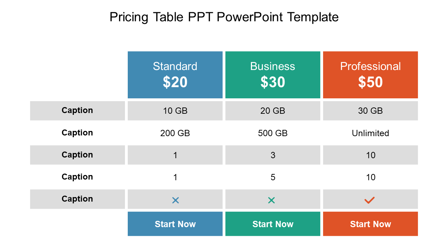Select the Business $30 plan header

[x=273, y=75]
